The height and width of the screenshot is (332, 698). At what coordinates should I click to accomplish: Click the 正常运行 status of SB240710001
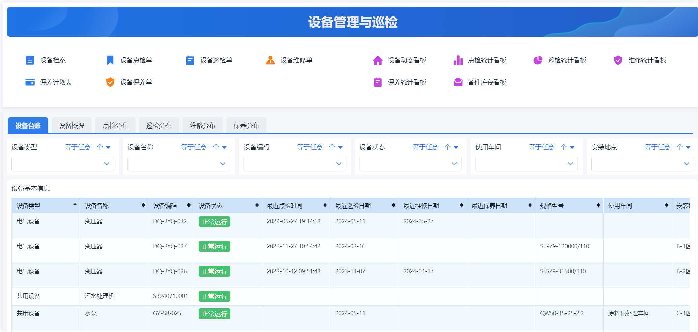point(214,296)
